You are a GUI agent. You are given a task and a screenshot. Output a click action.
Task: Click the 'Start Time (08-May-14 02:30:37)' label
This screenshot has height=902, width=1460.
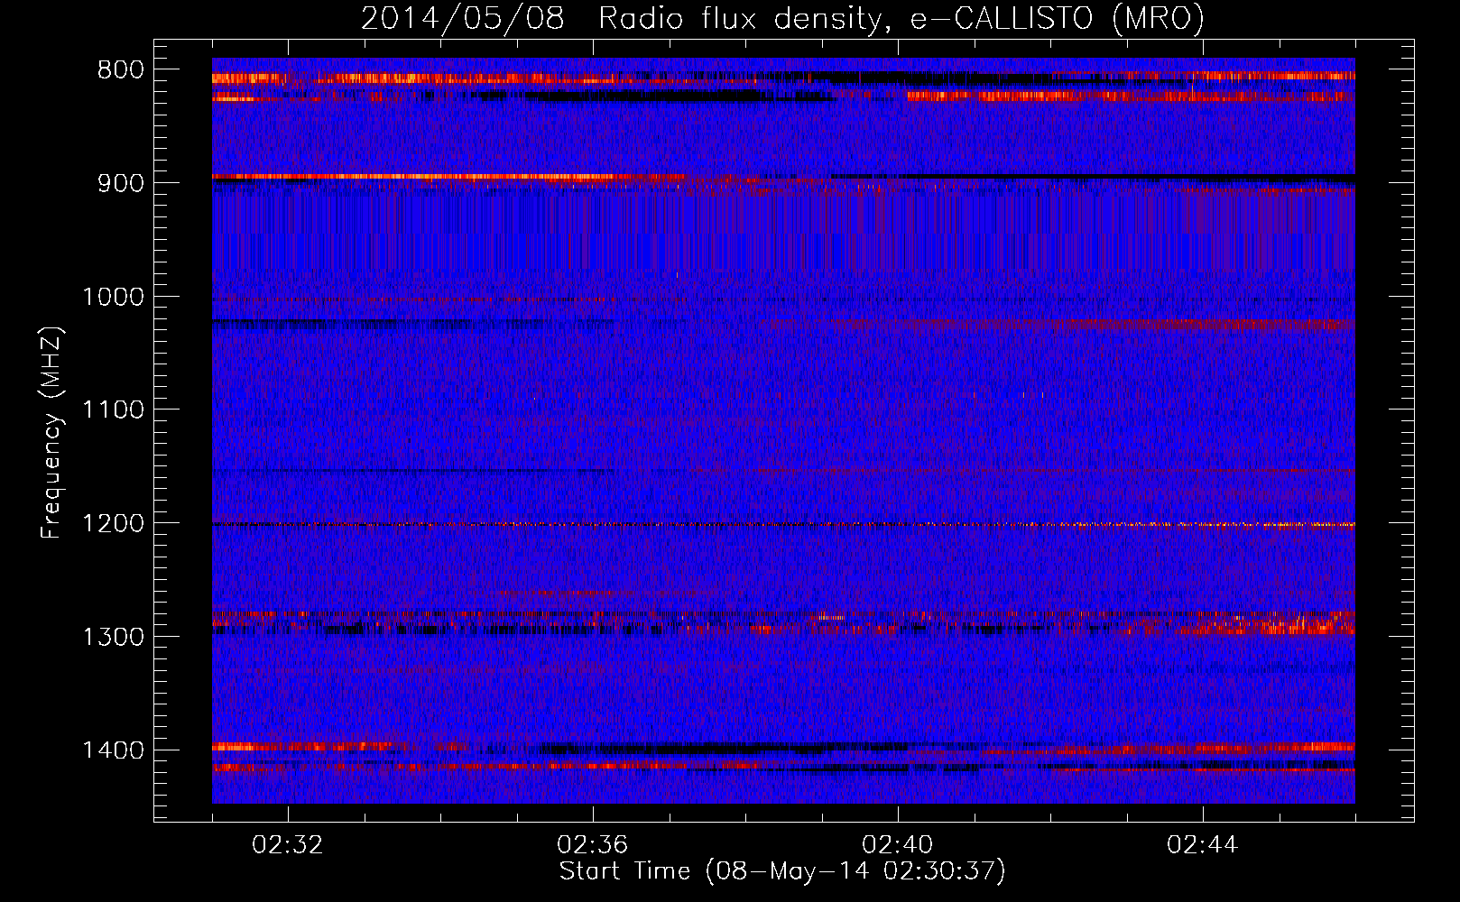pyautogui.click(x=782, y=871)
